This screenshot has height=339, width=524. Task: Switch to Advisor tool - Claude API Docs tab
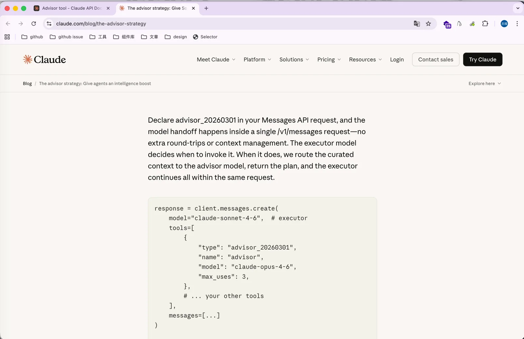(71, 8)
